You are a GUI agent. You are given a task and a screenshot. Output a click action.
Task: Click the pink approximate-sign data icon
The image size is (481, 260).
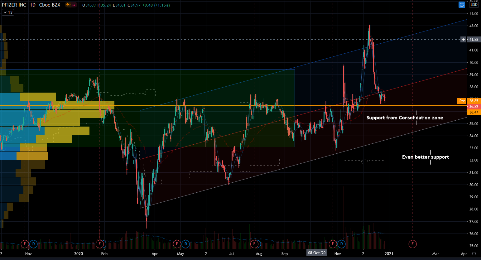(x=74, y=5)
